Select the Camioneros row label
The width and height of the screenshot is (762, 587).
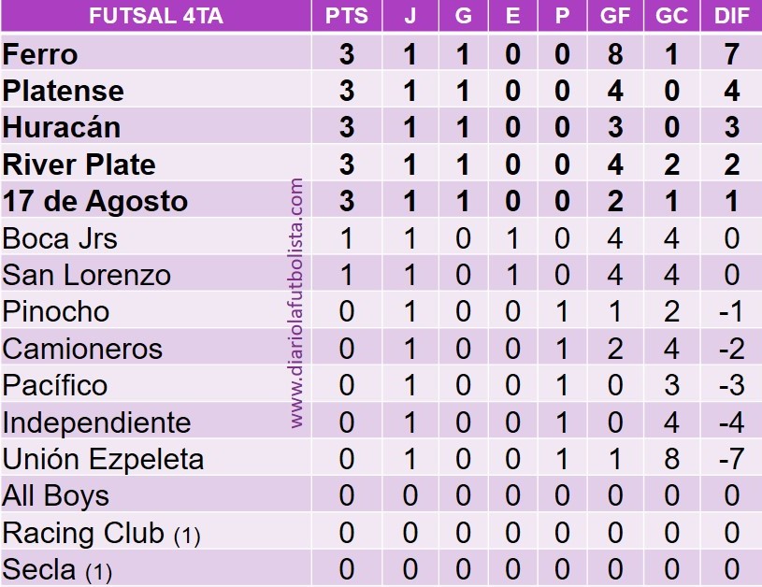coord(82,349)
